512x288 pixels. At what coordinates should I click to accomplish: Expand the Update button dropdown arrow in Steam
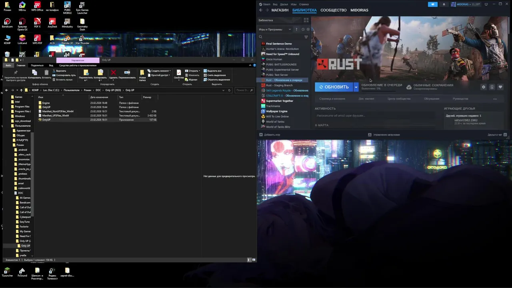coord(356,87)
